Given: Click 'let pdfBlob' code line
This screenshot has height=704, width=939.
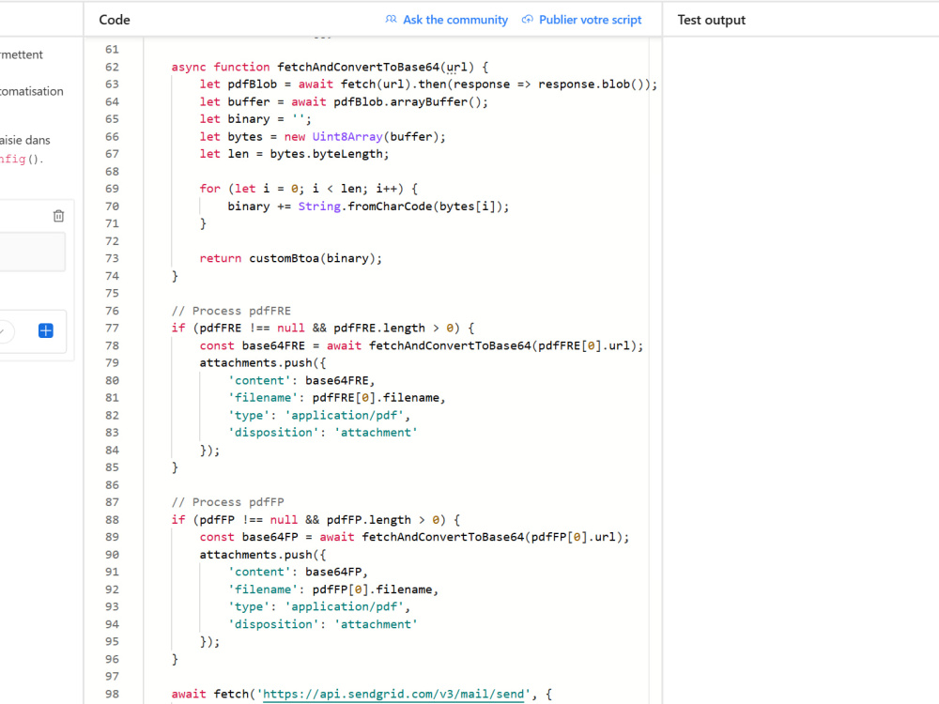Looking at the screenshot, I should pos(428,84).
